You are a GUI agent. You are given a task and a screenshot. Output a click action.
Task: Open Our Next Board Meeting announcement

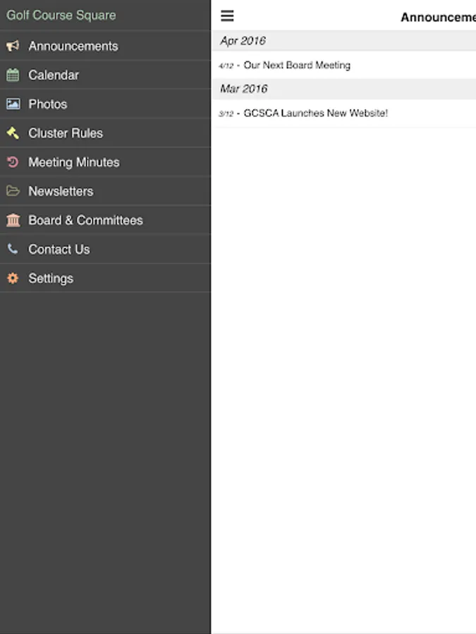click(344, 65)
